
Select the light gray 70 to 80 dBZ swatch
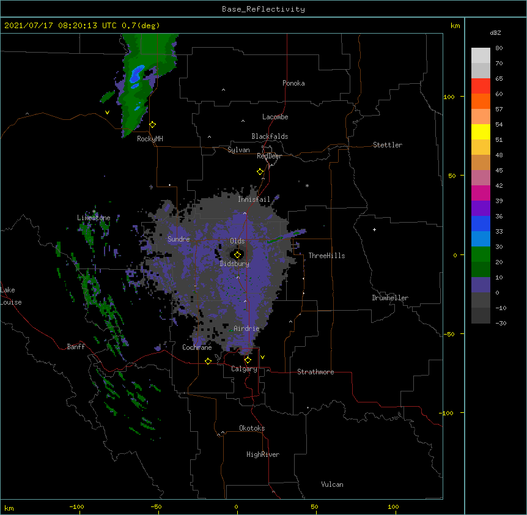(x=481, y=56)
